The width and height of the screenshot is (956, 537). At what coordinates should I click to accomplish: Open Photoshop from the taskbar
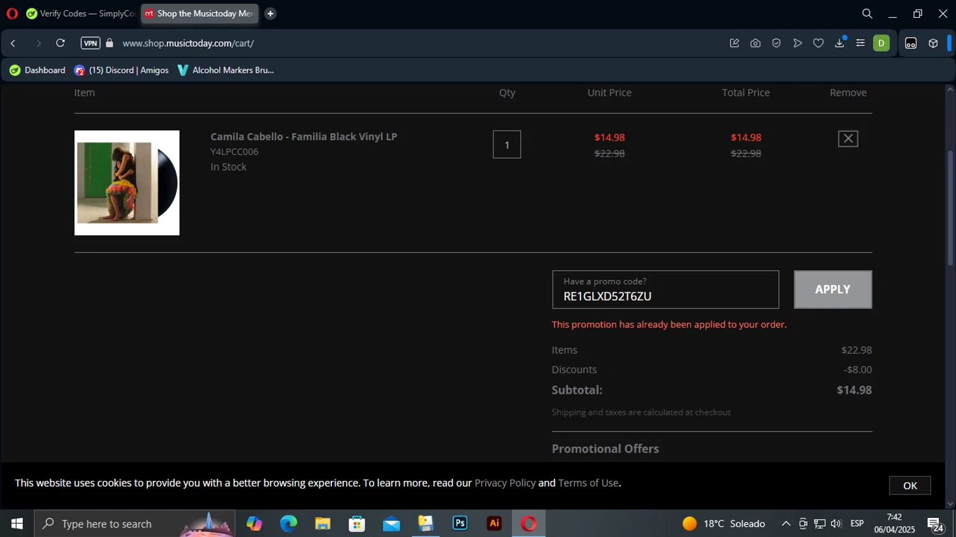[x=460, y=524]
